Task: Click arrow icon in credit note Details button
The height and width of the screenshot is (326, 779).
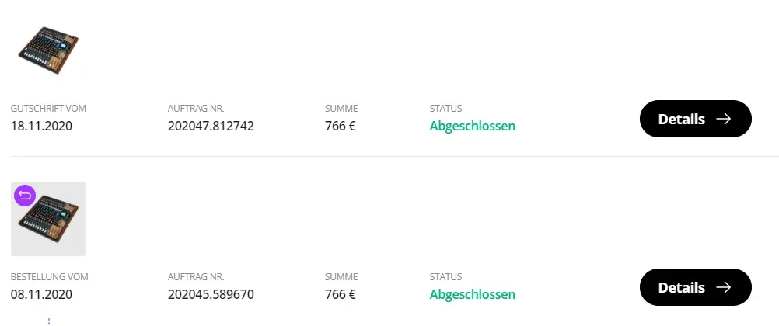Action: pyautogui.click(x=724, y=119)
